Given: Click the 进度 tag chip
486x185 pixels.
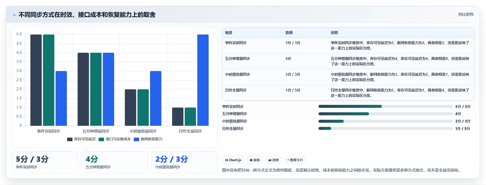Looking at the screenshot, I should pos(274,160).
